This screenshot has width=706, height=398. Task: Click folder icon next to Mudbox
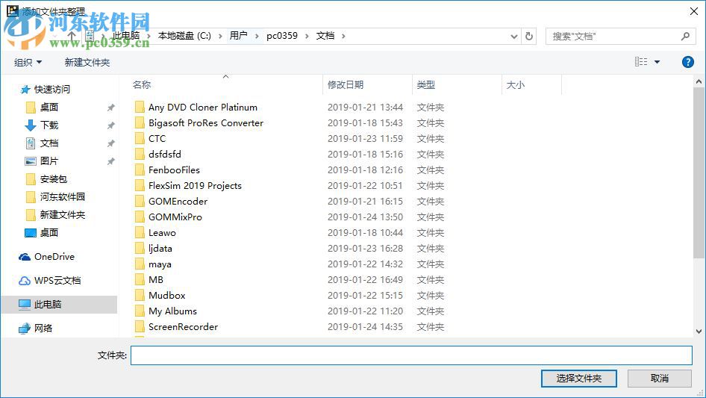point(140,296)
